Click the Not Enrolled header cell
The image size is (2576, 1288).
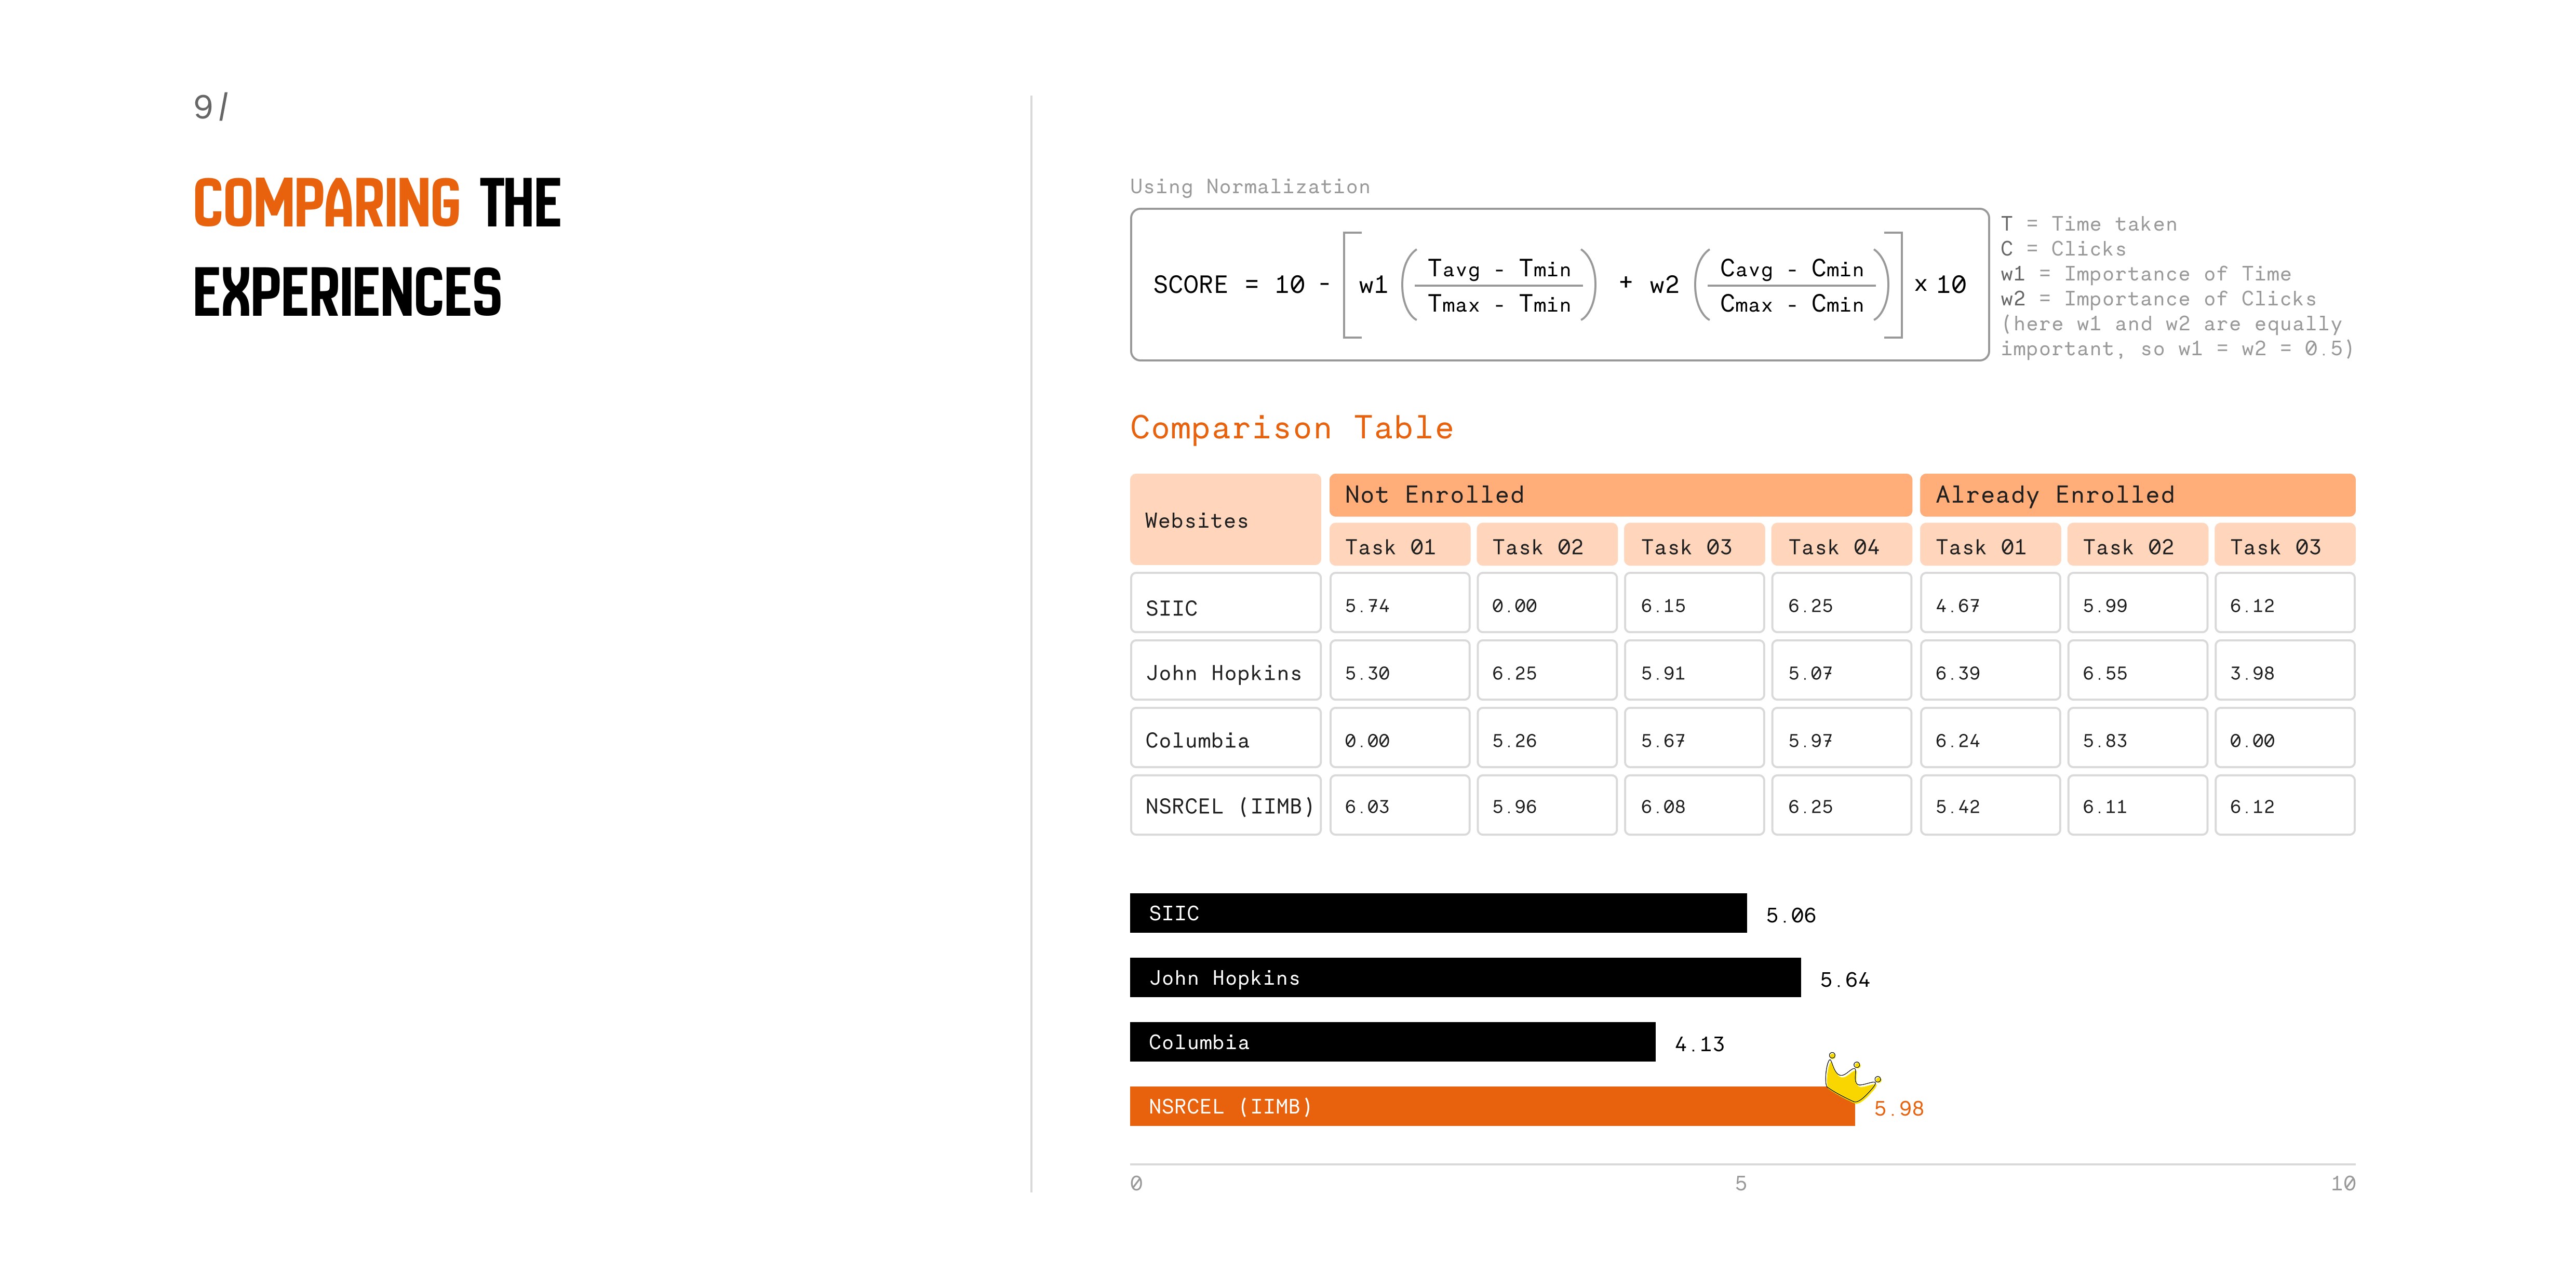pos(1619,495)
